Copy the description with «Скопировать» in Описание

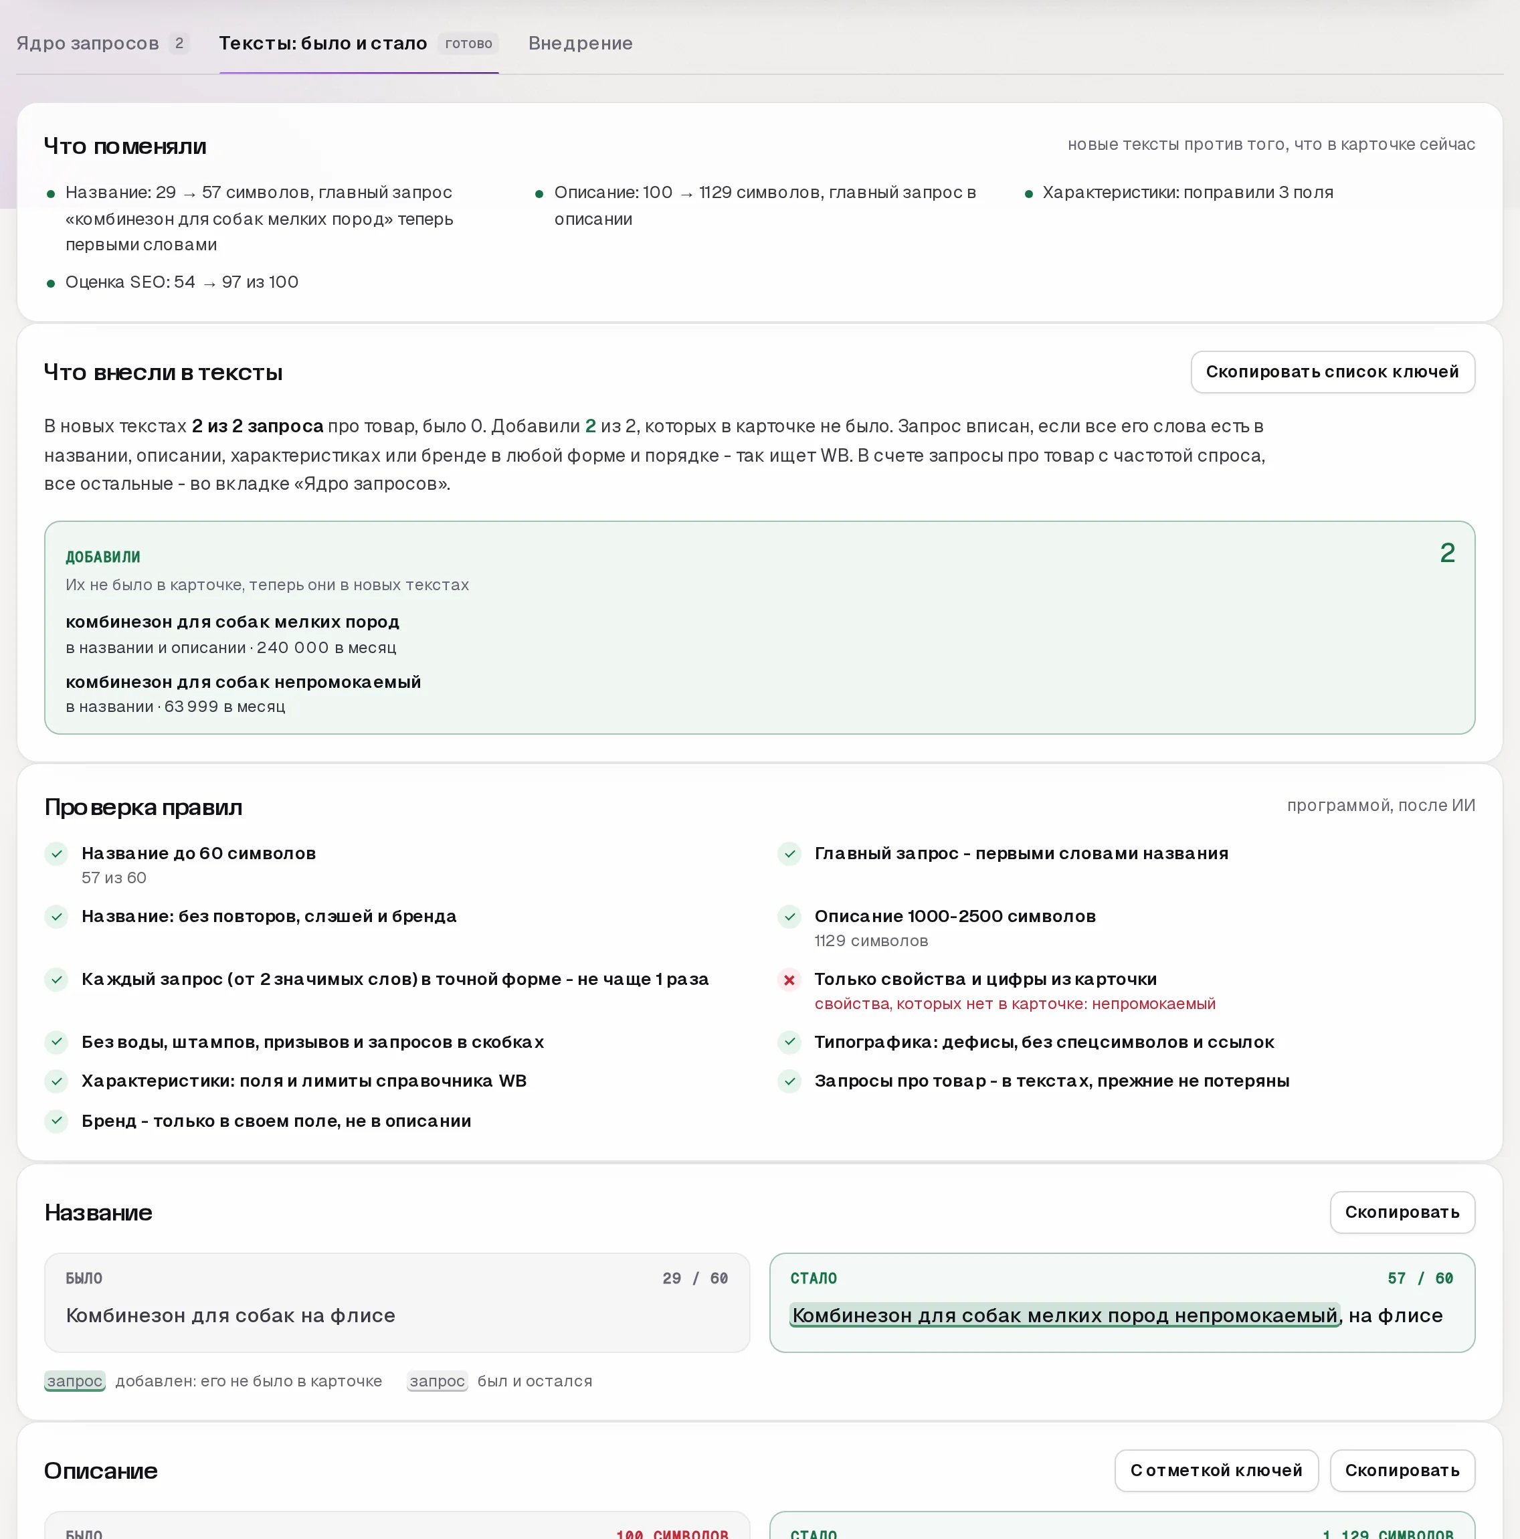1402,1471
